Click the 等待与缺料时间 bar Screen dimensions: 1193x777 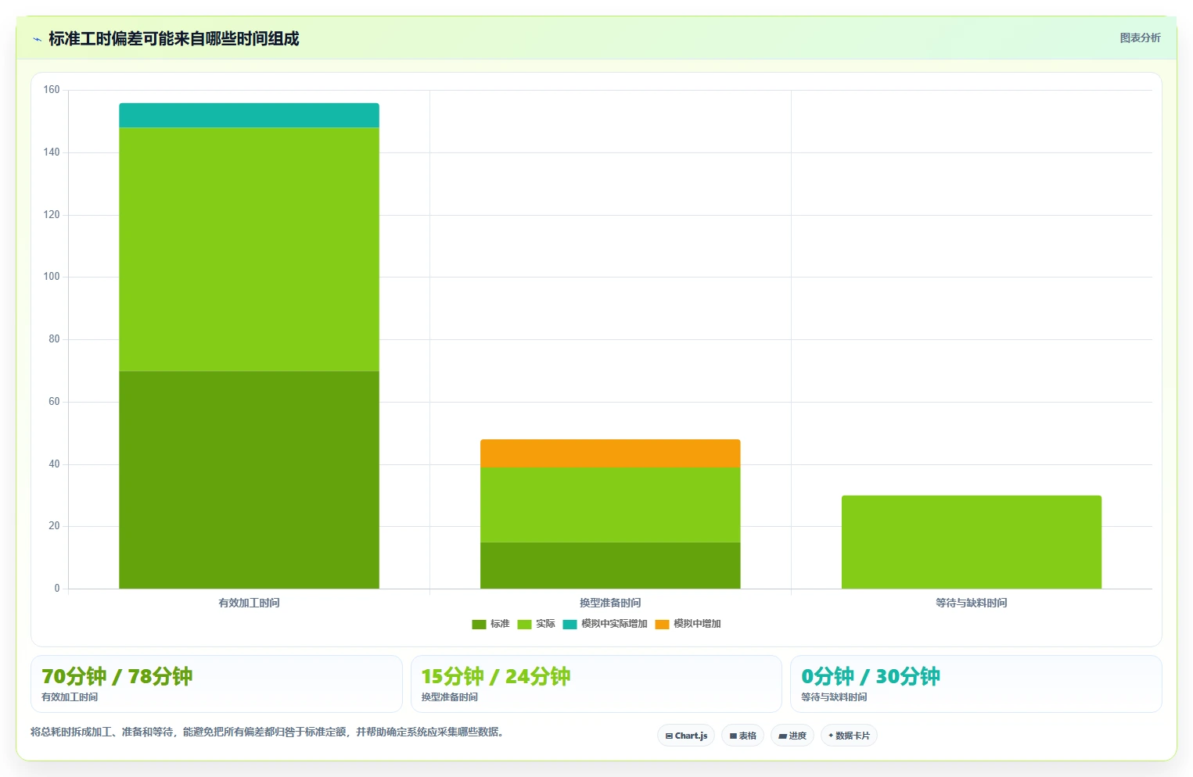point(972,542)
